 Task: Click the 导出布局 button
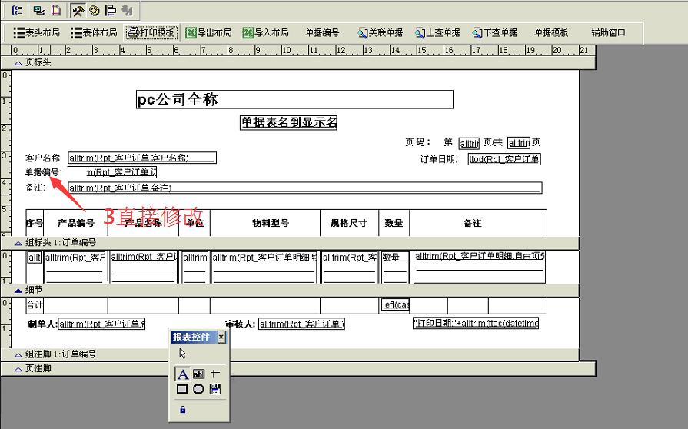(208, 33)
